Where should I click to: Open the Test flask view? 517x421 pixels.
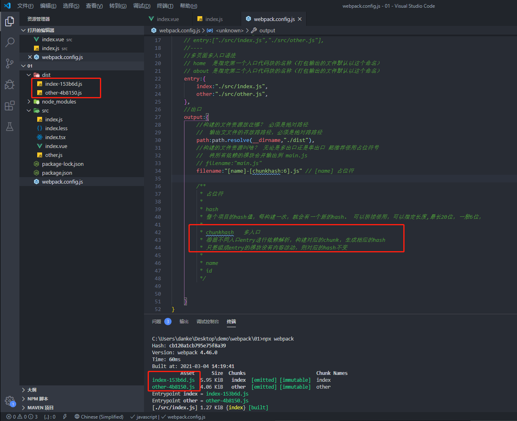tap(10, 127)
